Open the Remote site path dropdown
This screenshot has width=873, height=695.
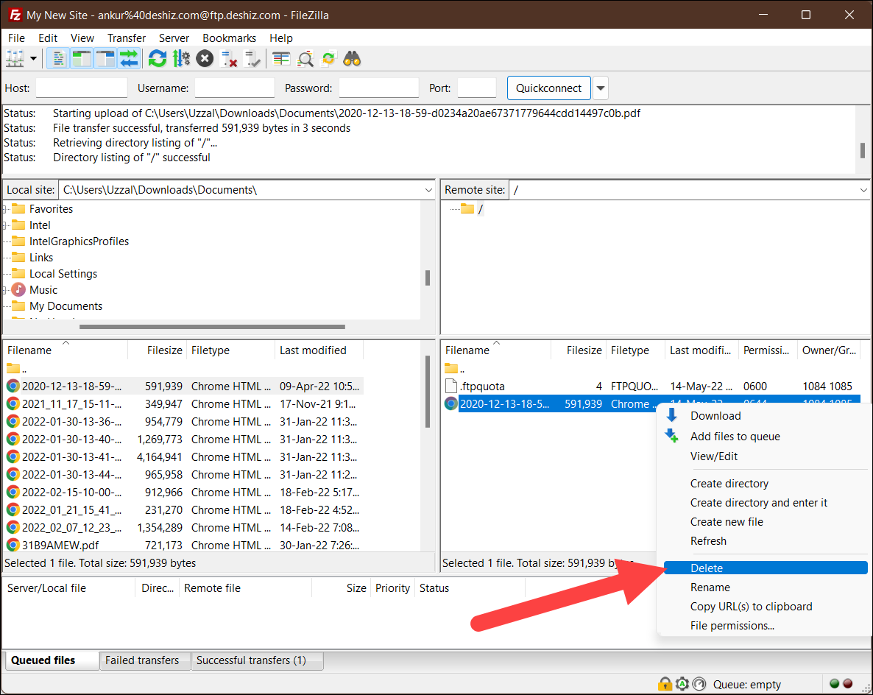coord(863,190)
